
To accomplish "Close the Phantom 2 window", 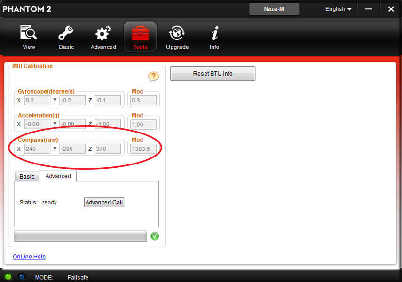I will [391, 9].
